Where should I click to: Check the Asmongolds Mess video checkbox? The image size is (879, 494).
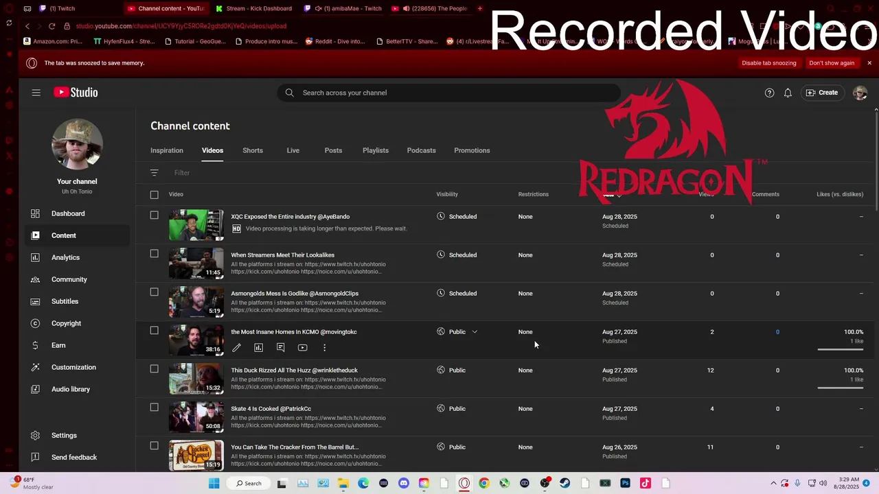tap(154, 292)
